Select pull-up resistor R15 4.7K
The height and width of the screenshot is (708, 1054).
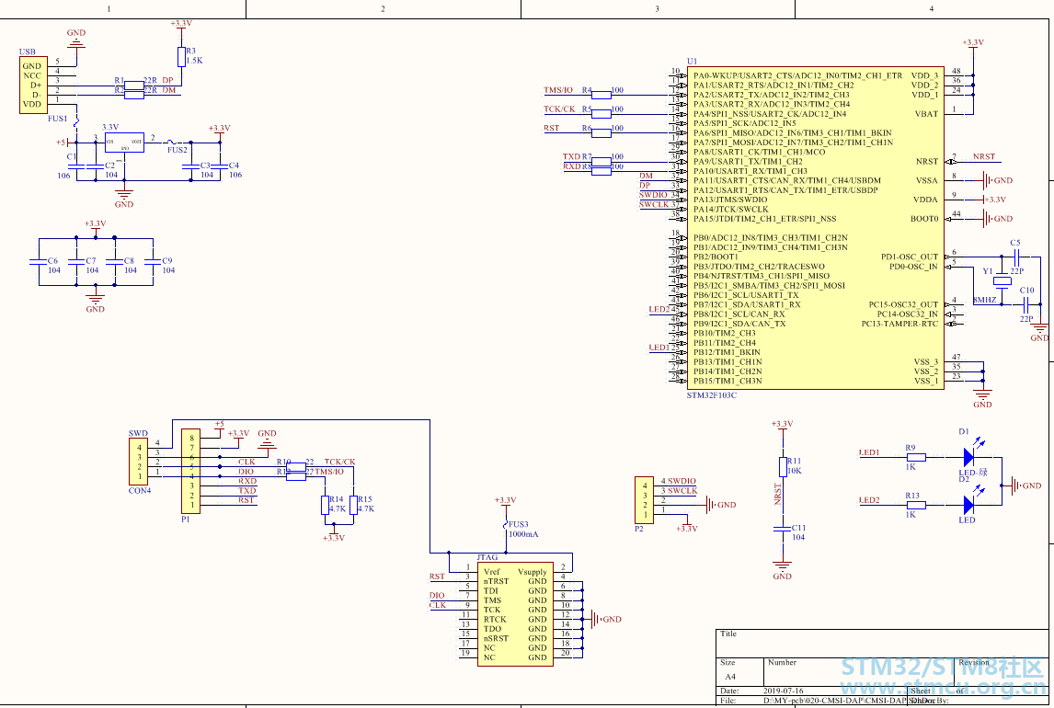click(353, 505)
